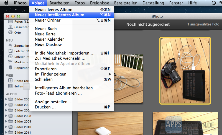Viewport: 222px width, 135px height.
Task: Choose Neuer Ordner
Action: [72, 20]
